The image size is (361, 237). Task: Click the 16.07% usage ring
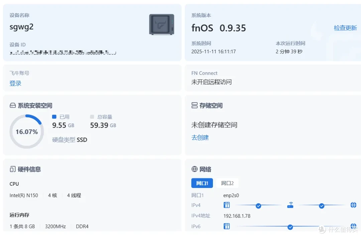click(27, 132)
